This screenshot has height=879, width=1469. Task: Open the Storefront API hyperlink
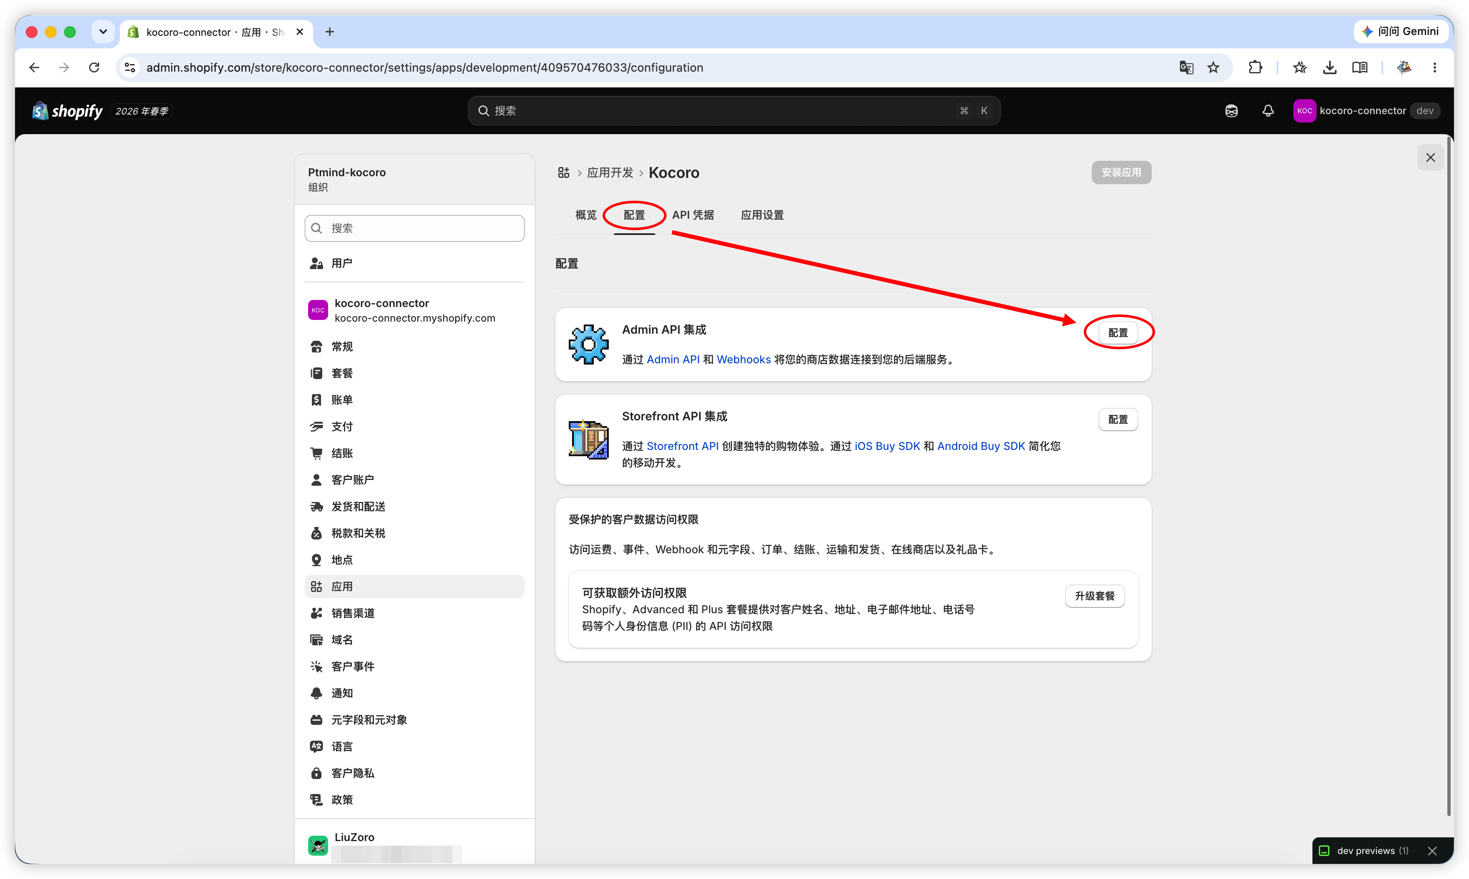tap(682, 446)
